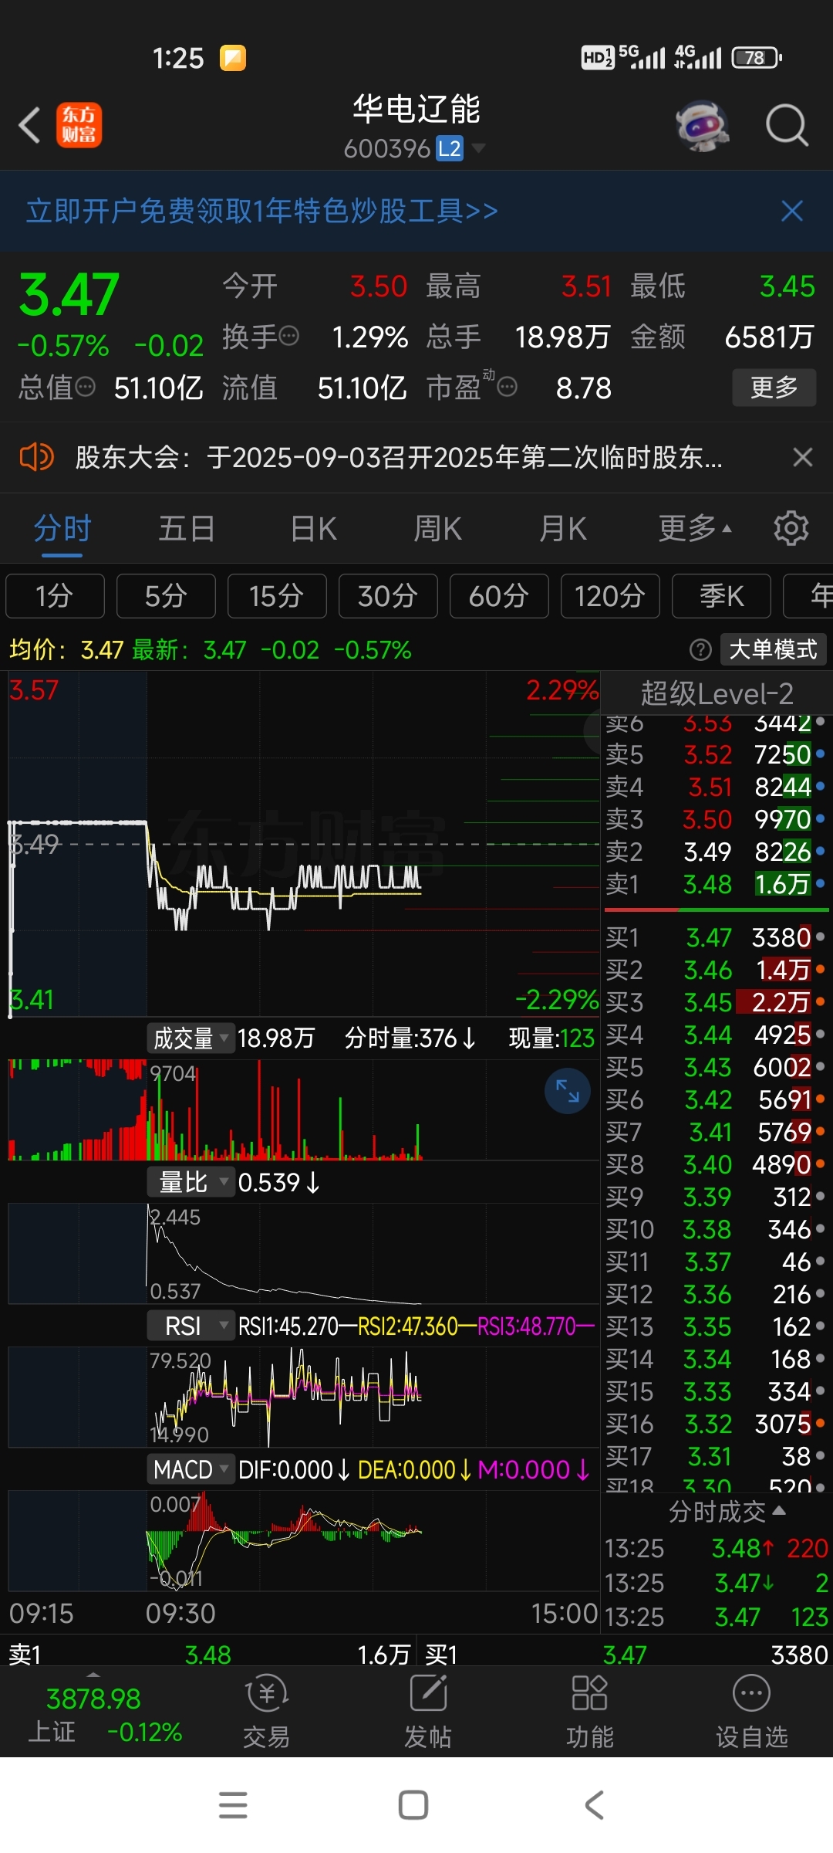Open the 东方财富 logo home icon
833x1853 pixels.
click(x=79, y=125)
